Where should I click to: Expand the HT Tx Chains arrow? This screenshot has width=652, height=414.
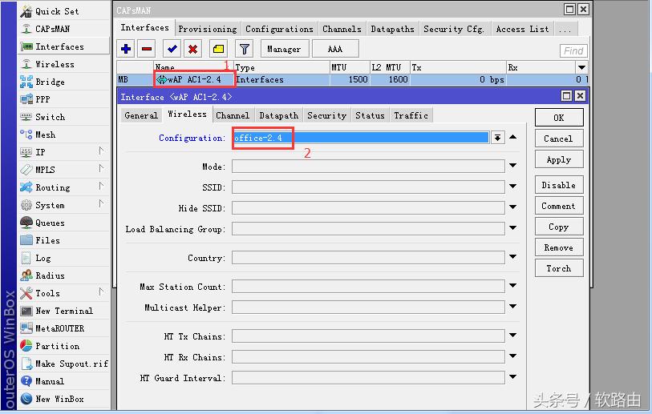tap(513, 336)
